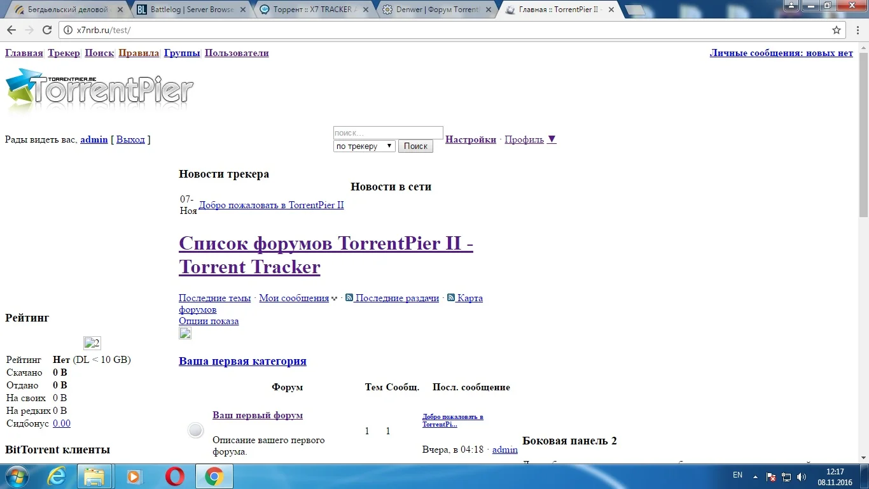Click the small icon after Мои сообщения

[x=335, y=299]
